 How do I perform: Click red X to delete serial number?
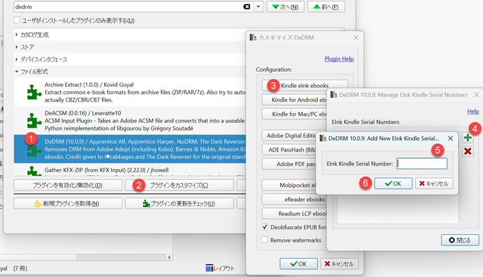[468, 151]
